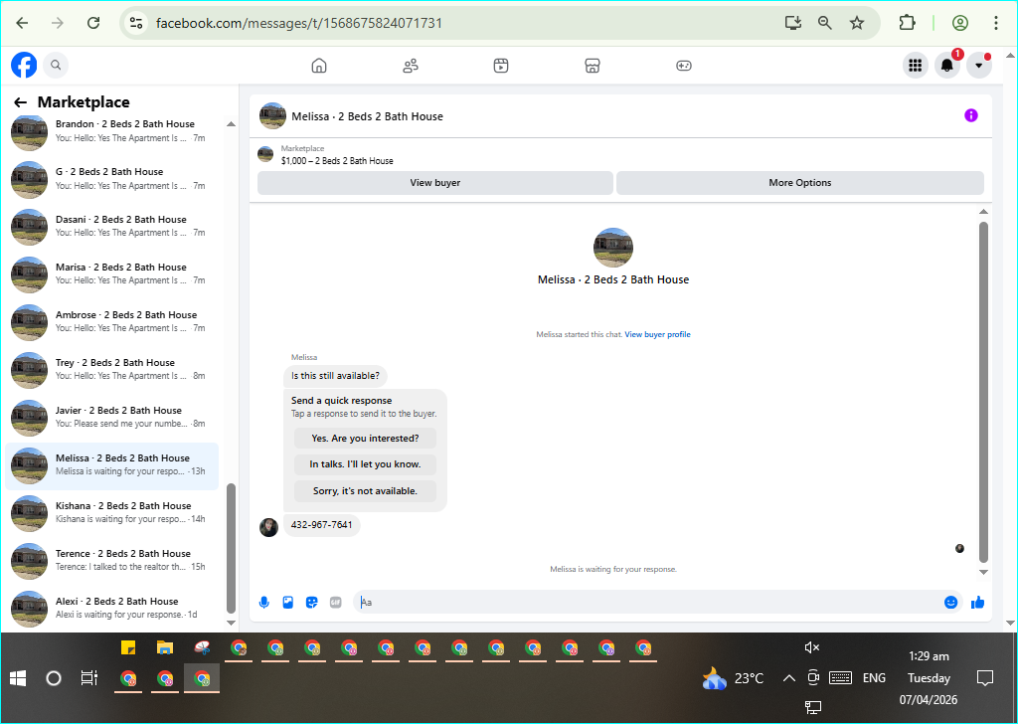Click the voice clip microphone icon
The width and height of the screenshot is (1018, 724).
pos(264,603)
